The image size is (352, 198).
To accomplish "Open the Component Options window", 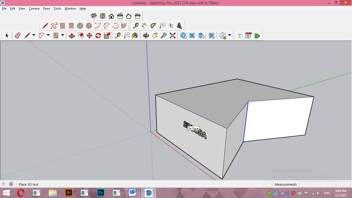I will [x=248, y=36].
